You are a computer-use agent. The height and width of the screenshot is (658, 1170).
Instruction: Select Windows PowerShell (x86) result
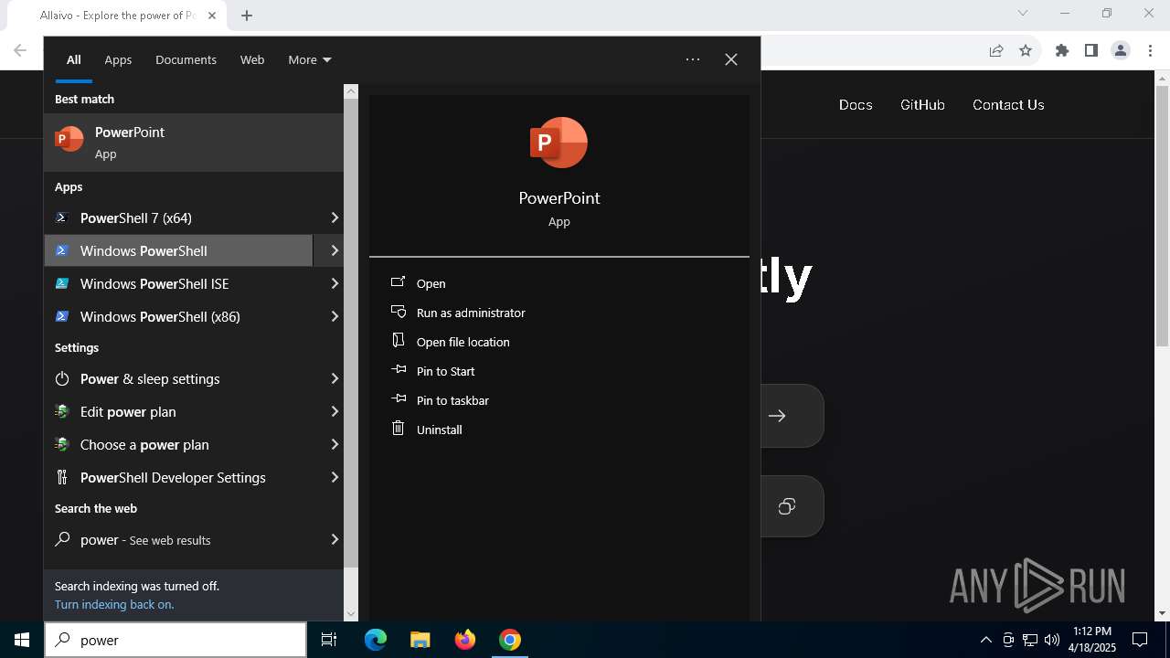(x=179, y=316)
